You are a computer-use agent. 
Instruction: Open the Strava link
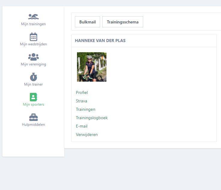(81, 101)
